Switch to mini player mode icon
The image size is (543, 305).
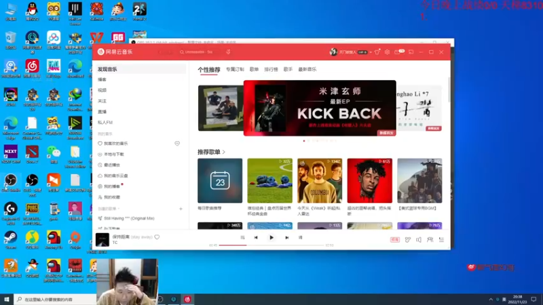coord(411,52)
